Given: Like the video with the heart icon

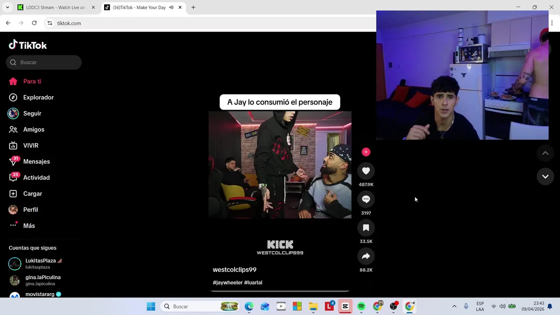Looking at the screenshot, I should [366, 171].
